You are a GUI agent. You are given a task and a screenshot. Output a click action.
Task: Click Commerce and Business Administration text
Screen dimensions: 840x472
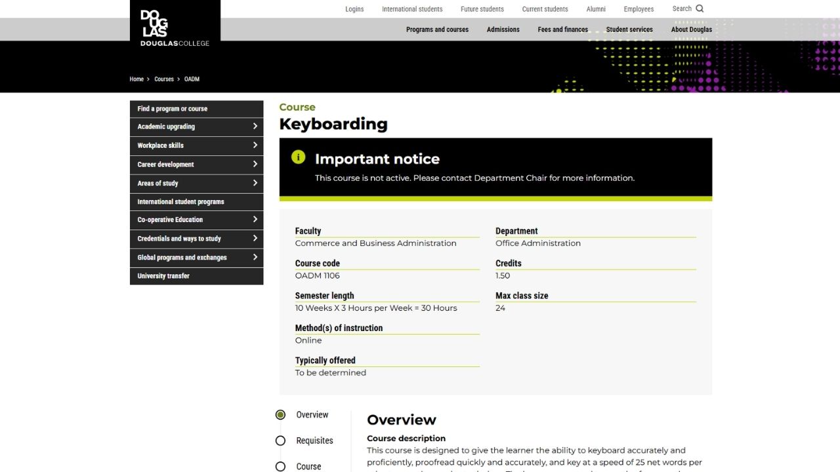coord(375,243)
